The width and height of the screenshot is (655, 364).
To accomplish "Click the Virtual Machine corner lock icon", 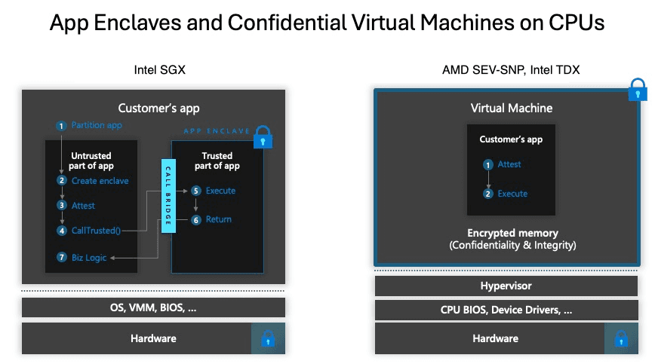I will 638,90.
